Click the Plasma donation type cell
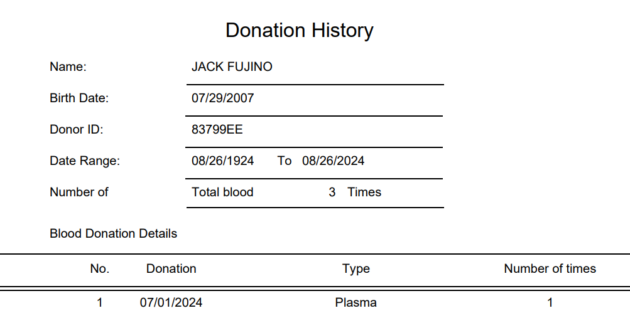This screenshot has height=323, width=630. click(356, 302)
